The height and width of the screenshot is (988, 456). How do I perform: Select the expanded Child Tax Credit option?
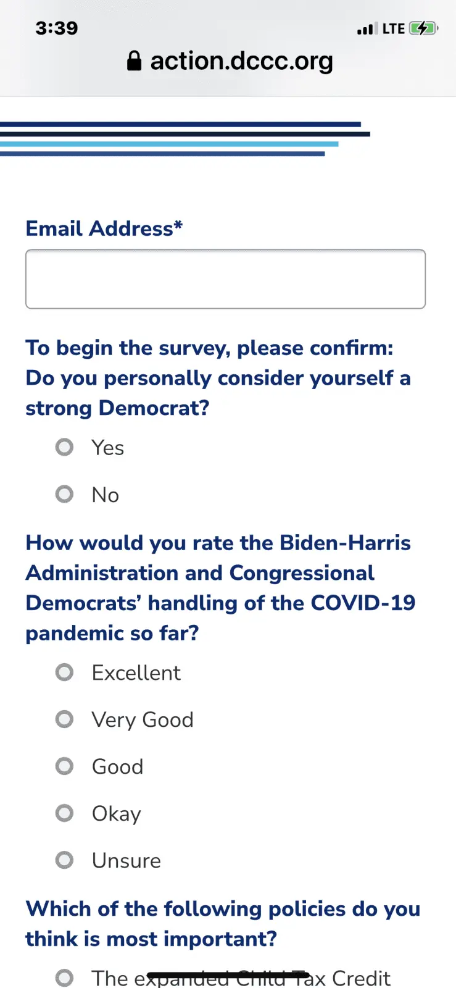[x=65, y=978]
